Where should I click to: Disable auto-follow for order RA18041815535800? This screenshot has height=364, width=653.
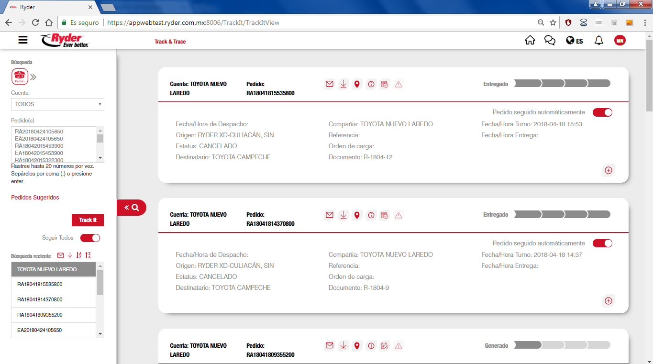pos(602,112)
